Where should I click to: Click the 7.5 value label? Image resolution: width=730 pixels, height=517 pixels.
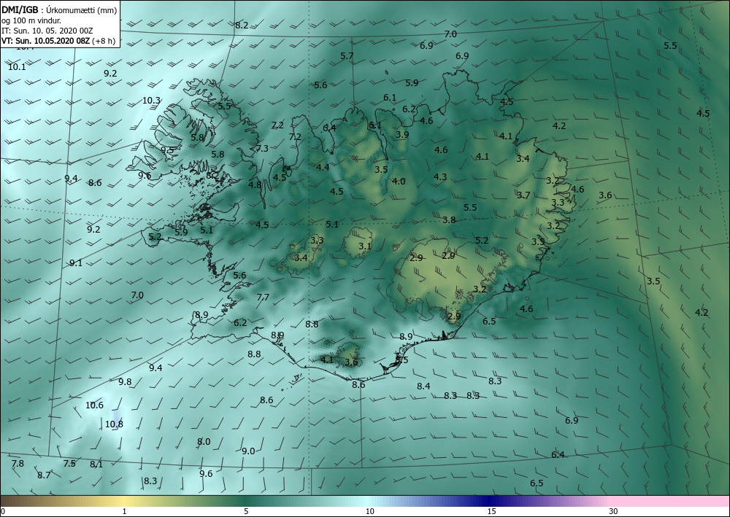click(x=69, y=464)
